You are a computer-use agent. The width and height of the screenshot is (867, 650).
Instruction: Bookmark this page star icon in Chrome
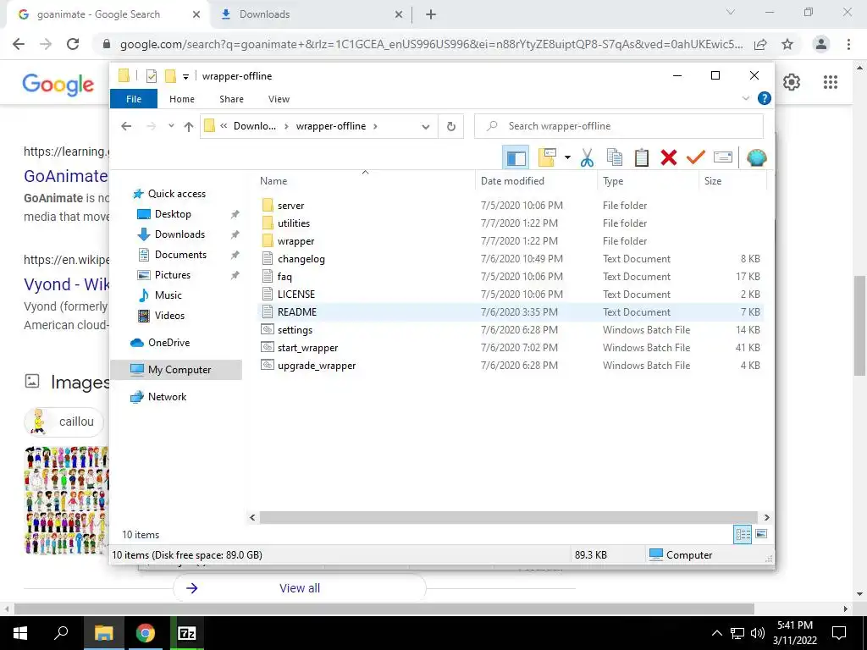787,44
